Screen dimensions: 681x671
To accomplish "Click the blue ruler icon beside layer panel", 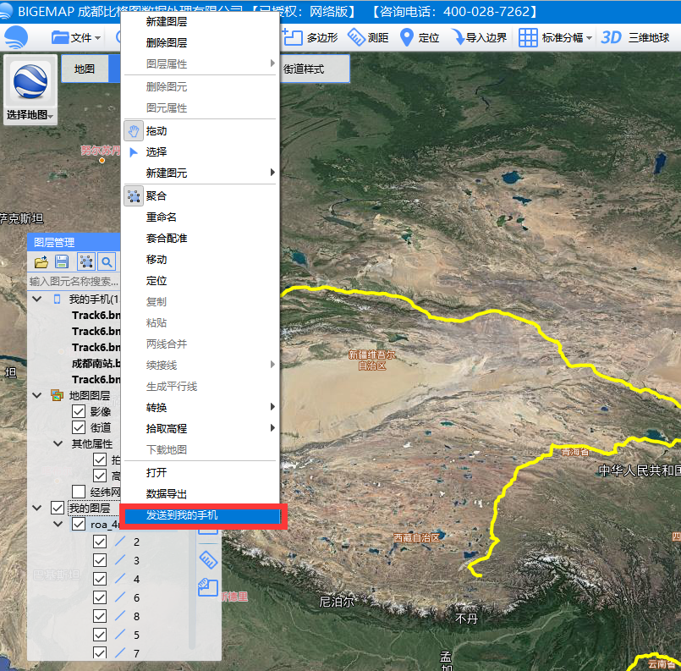I will click(x=208, y=560).
